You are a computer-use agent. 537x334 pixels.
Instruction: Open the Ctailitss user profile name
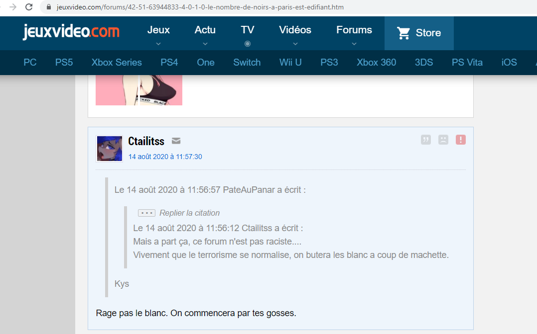(x=146, y=141)
